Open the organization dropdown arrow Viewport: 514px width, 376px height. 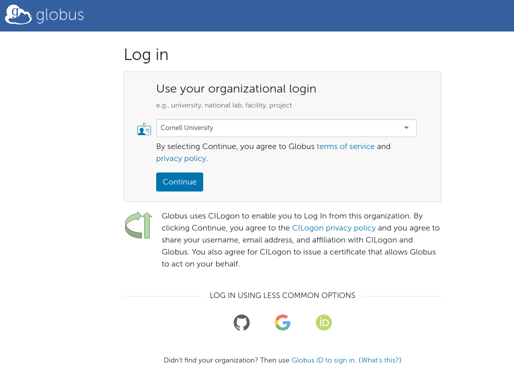pos(406,127)
